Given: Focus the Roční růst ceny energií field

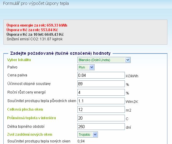Looking at the screenshot, I should (101, 92).
